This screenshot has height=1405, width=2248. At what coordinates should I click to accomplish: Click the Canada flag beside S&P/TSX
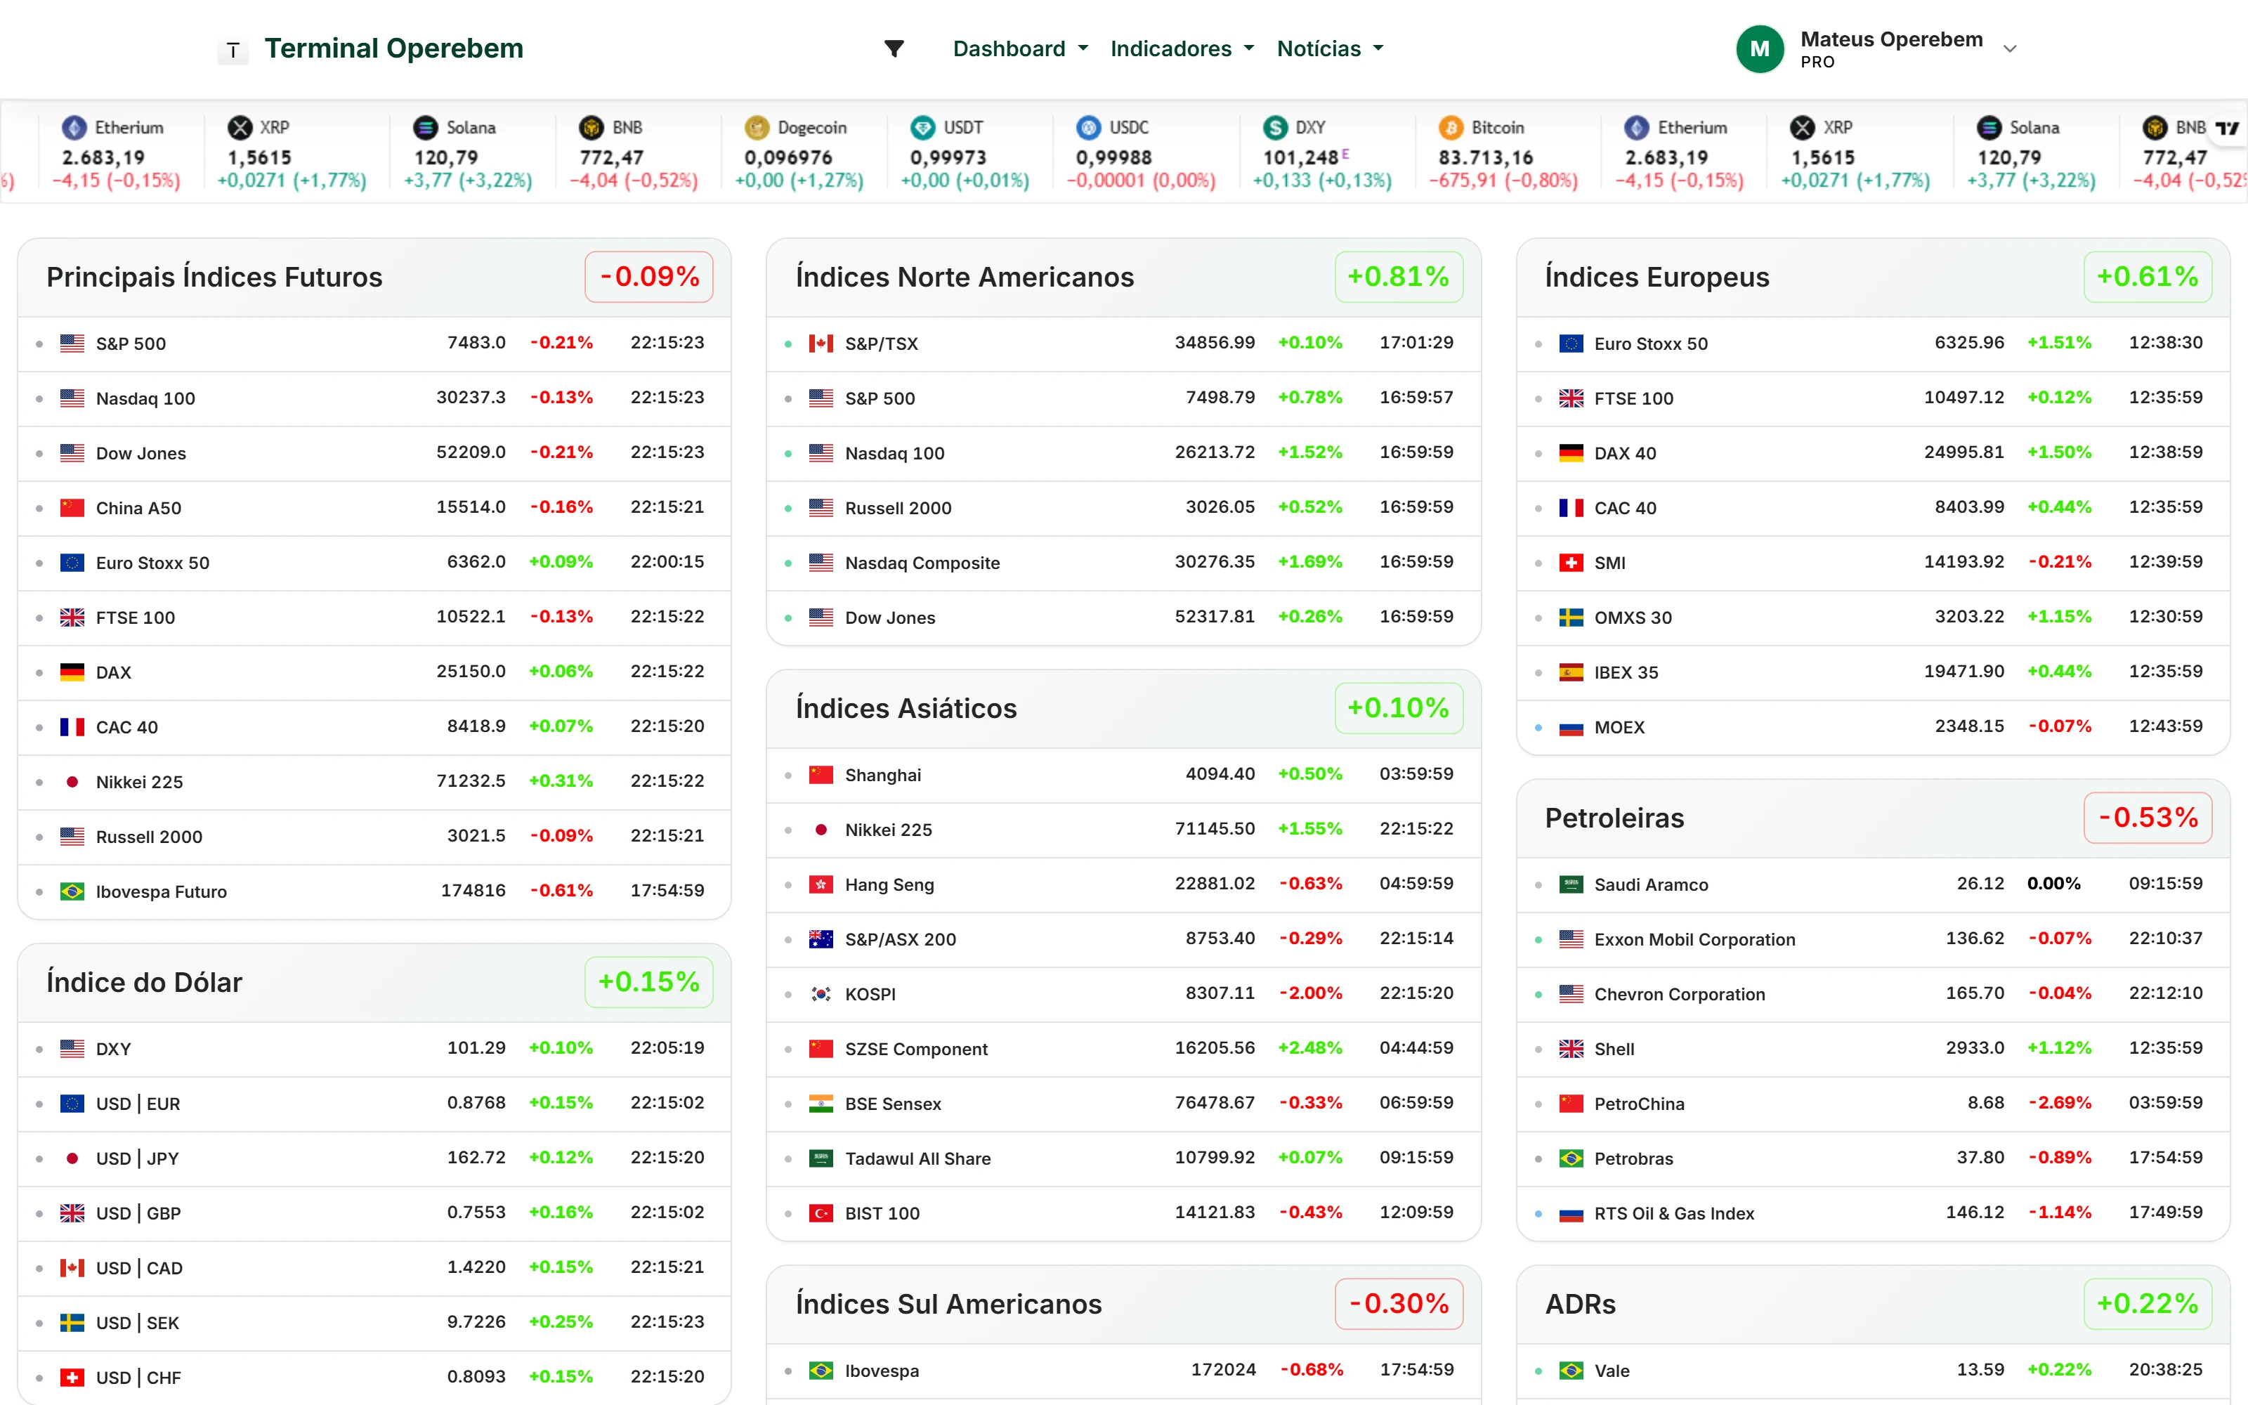(x=821, y=343)
